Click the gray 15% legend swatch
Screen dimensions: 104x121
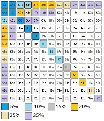pyautogui.click(x=51, y=107)
